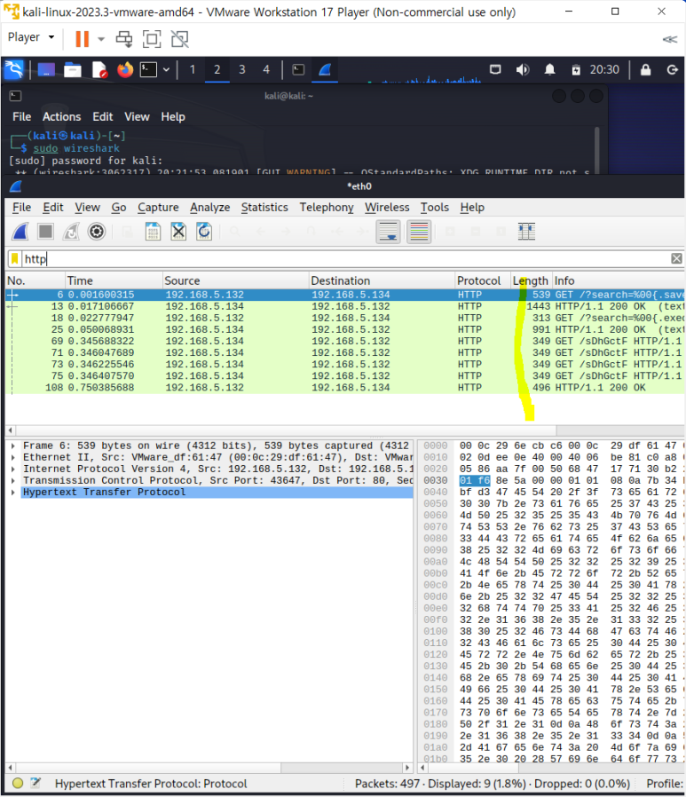
Task: Expand the Frame 6 details tree
Action: click(x=12, y=446)
